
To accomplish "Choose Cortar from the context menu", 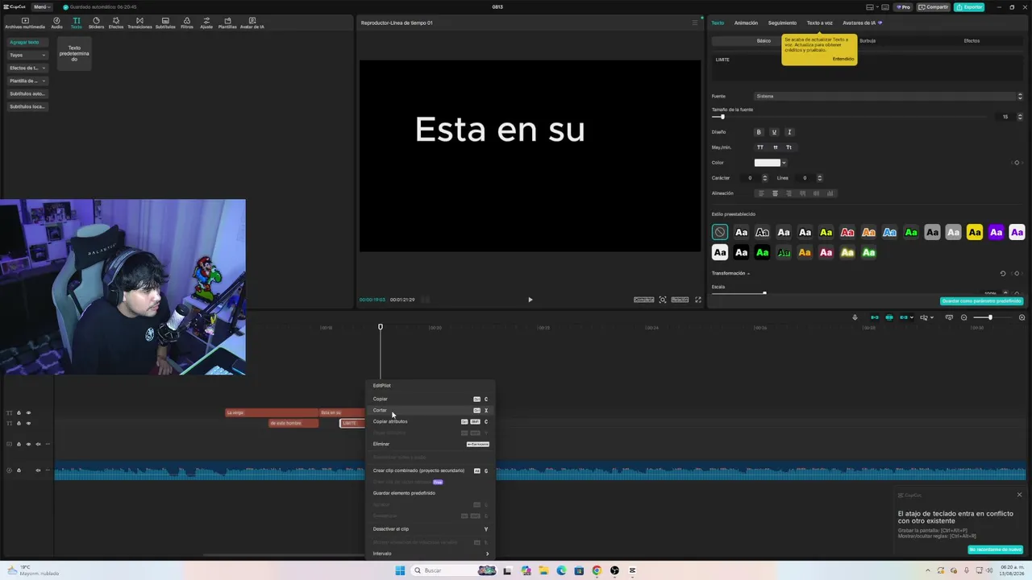I will 431,410.
